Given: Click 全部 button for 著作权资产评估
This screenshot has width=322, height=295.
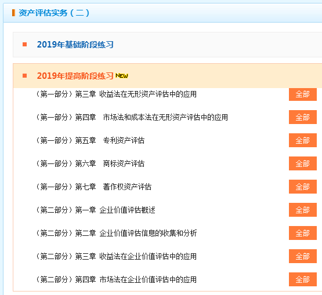Looking at the screenshot, I should 303,187.
